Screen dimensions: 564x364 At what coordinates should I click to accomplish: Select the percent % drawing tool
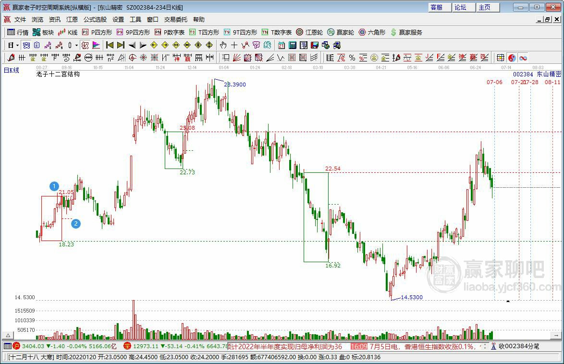pyautogui.click(x=352, y=58)
